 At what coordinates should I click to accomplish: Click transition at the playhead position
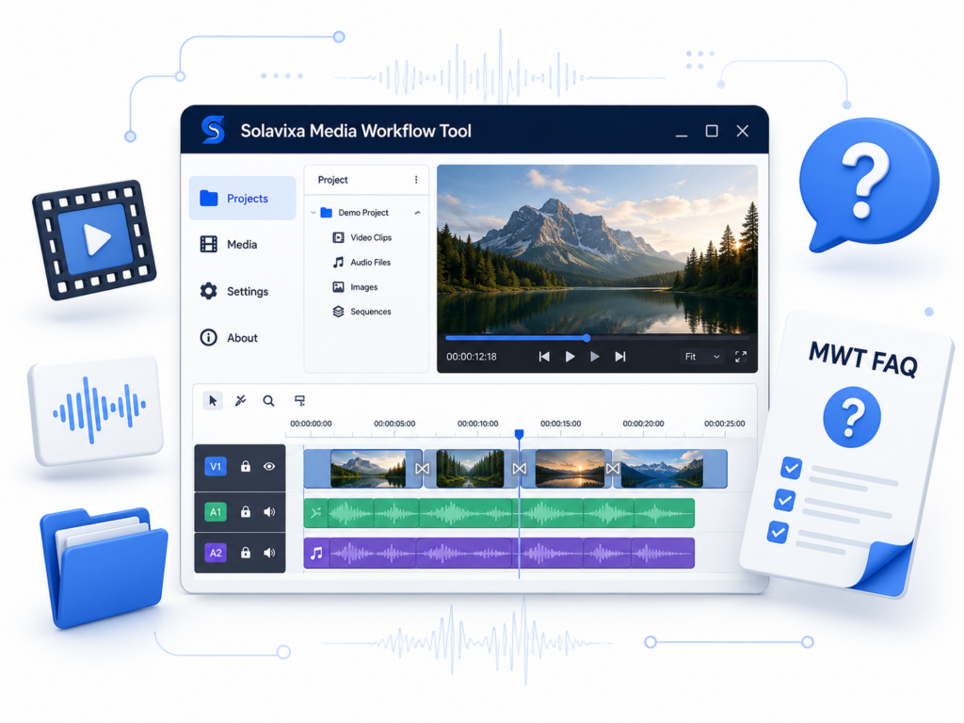click(x=520, y=469)
